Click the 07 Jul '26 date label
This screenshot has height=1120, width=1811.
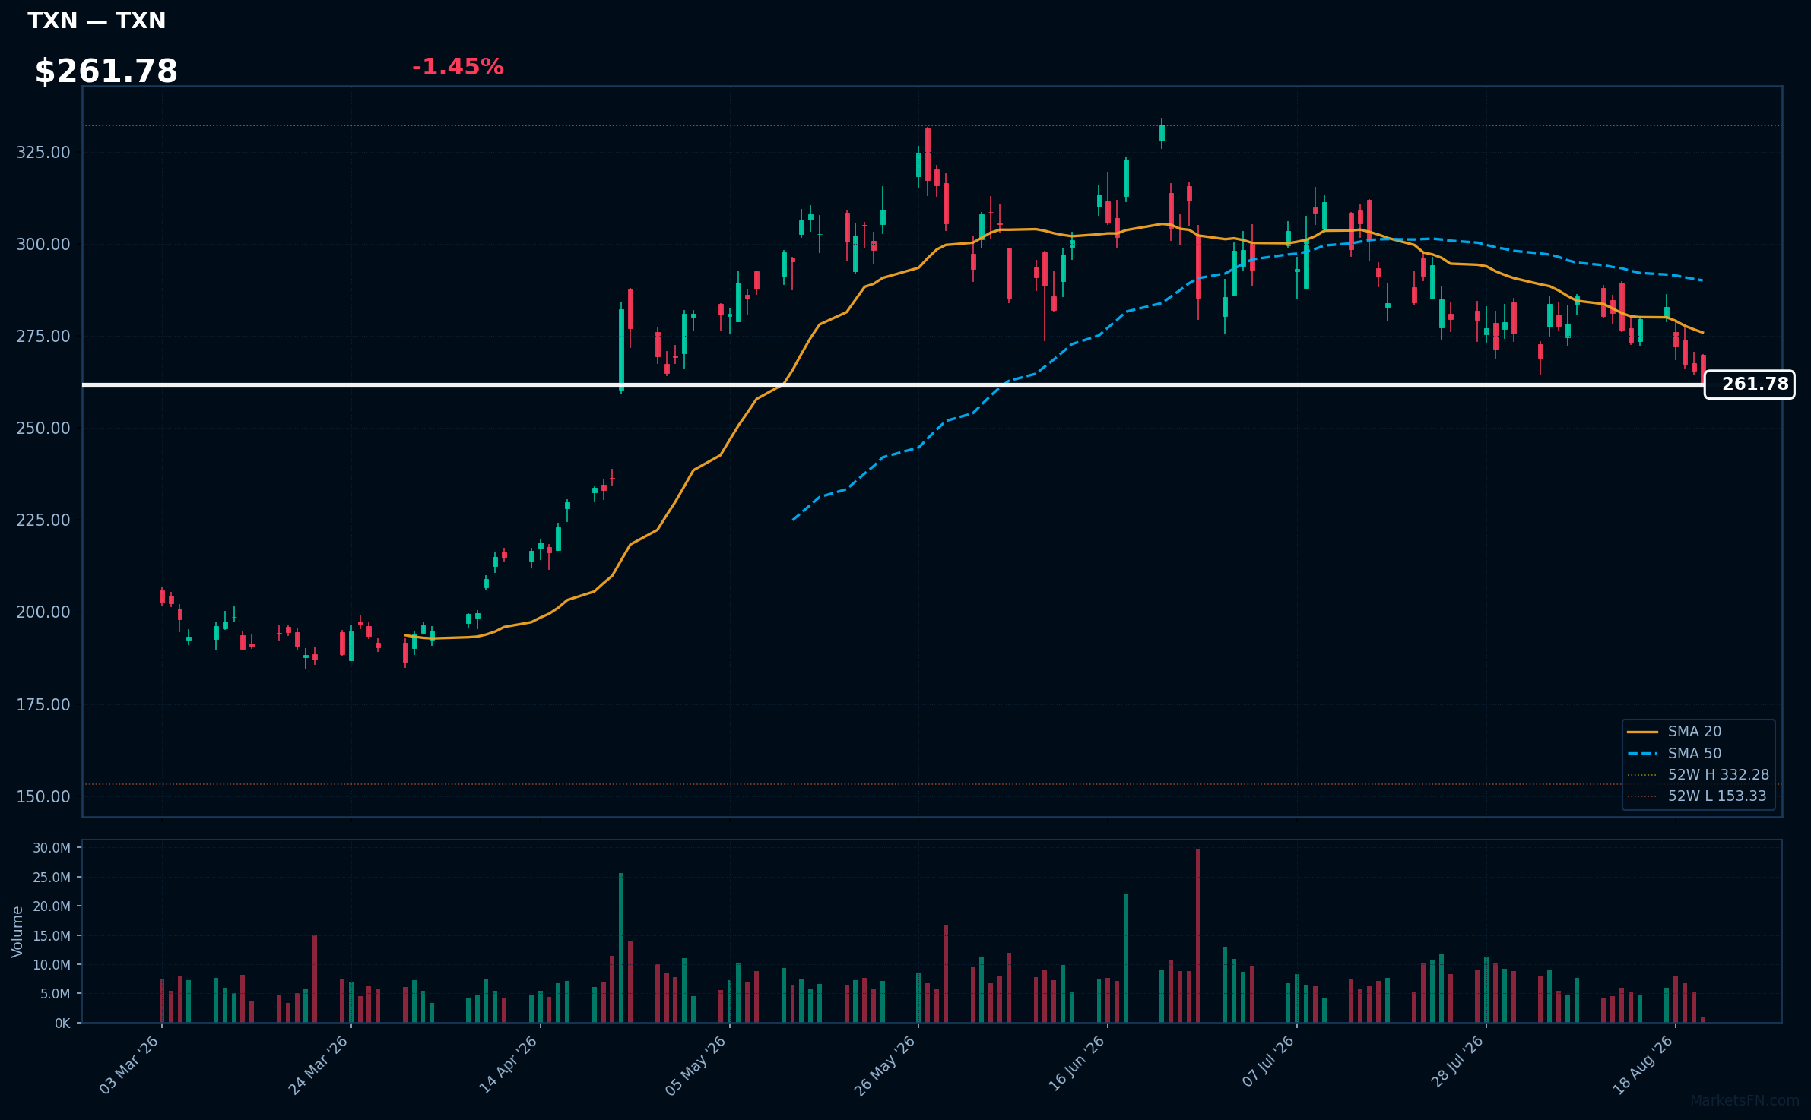pyautogui.click(x=1267, y=1062)
